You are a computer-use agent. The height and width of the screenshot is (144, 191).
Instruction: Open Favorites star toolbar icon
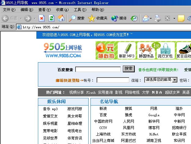(91, 18)
